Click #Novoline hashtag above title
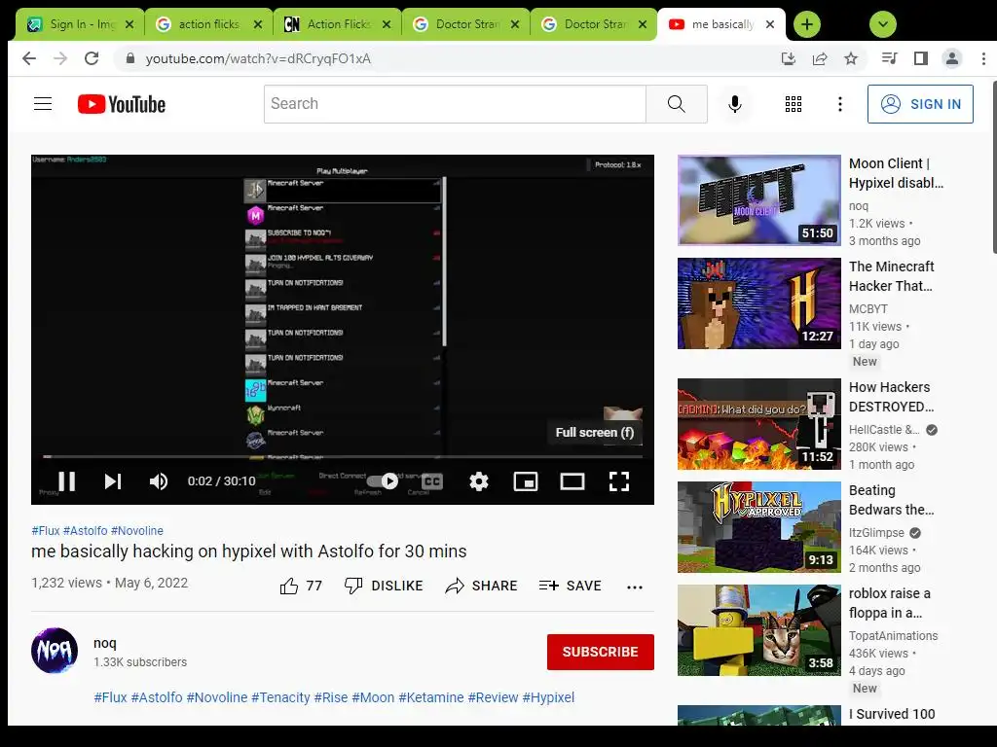Image resolution: width=997 pixels, height=747 pixels. coord(136,530)
